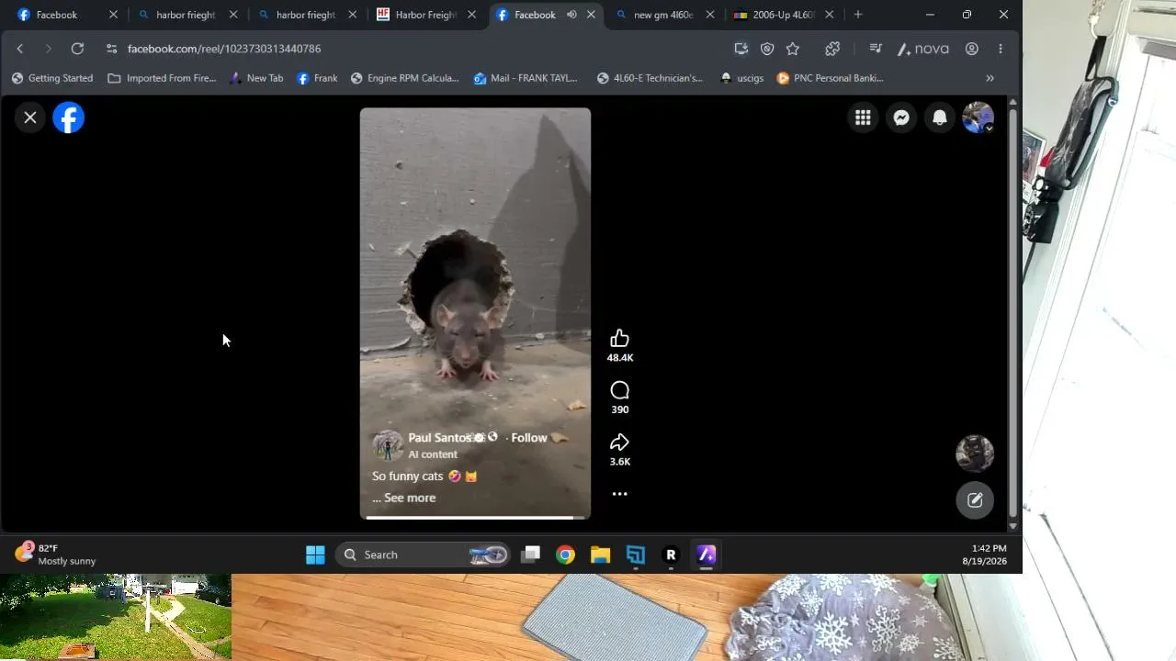The image size is (1176, 661).
Task: Go forward in browser history
Action: (48, 49)
